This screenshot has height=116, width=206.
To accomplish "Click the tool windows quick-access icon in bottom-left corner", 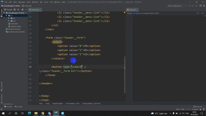I will pyautogui.click(x=1, y=109).
